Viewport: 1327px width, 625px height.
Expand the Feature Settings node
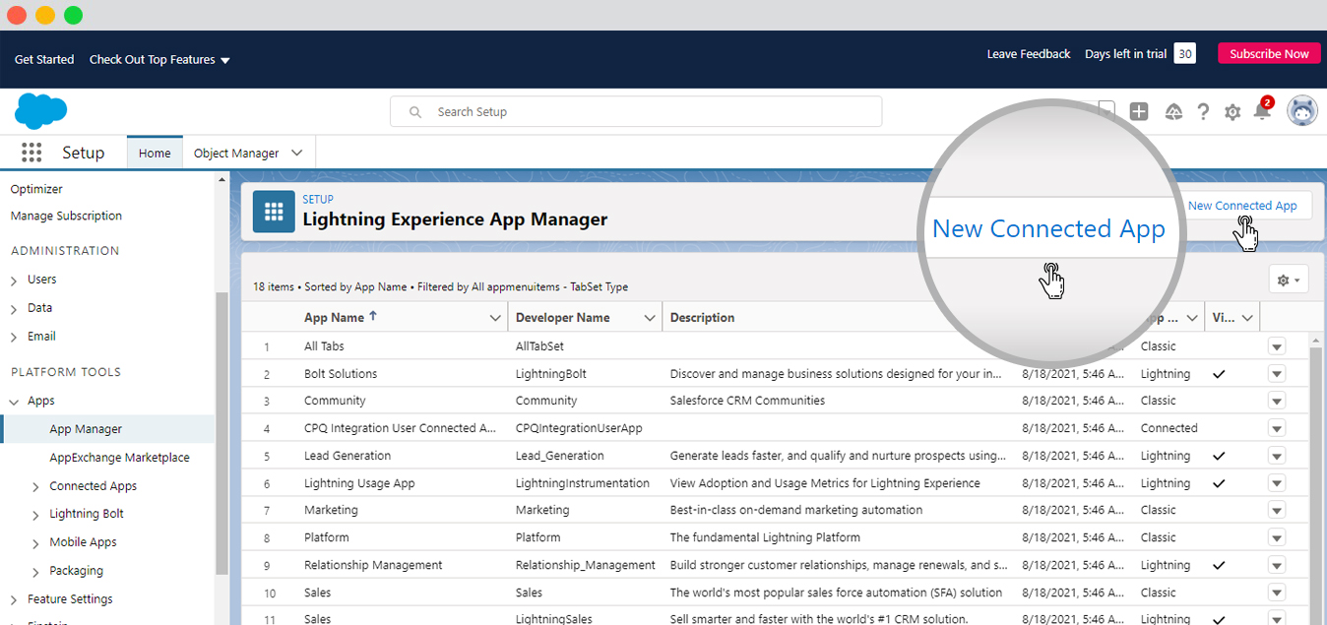[x=14, y=600]
